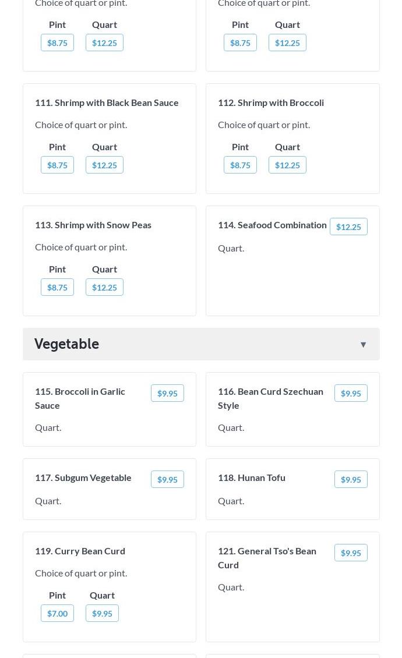The image size is (402, 658).
Task: Select Pint price for Shrimp with Black Bean Sauce
Action: [57, 165]
